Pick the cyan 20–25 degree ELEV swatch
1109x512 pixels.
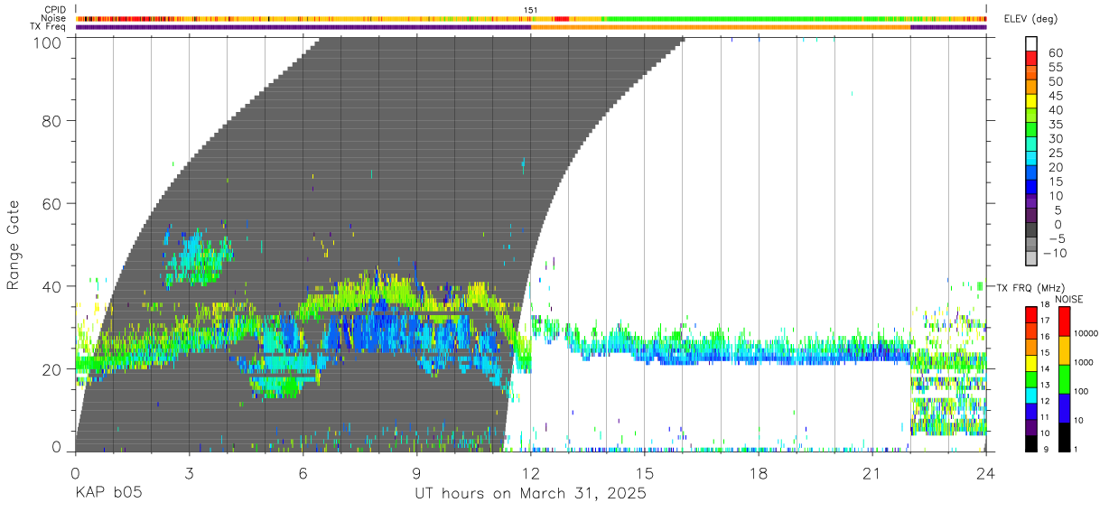1031,159
